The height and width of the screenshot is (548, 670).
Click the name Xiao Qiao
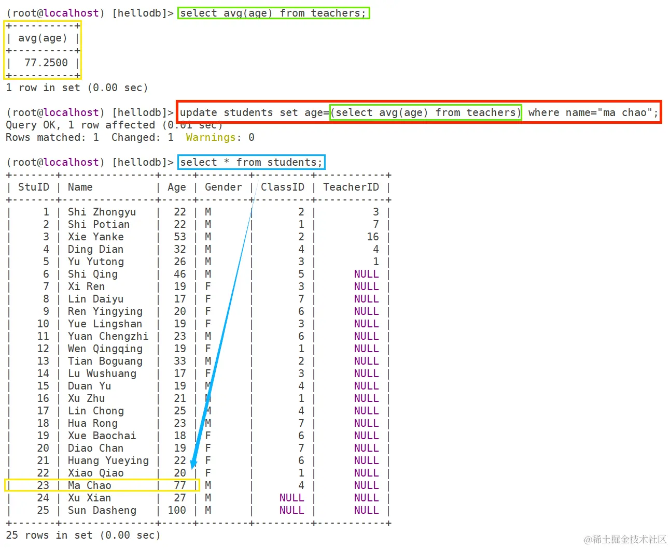click(95, 473)
